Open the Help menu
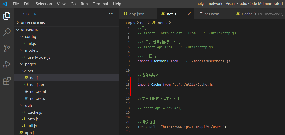This screenshot has height=135, width=285. point(117,4)
